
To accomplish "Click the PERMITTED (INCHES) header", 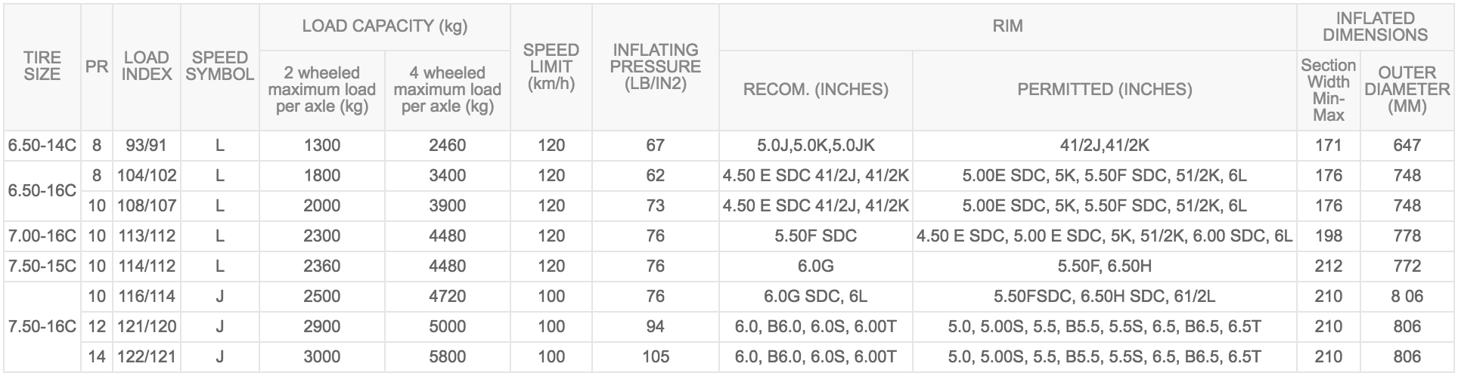I will click(1104, 90).
